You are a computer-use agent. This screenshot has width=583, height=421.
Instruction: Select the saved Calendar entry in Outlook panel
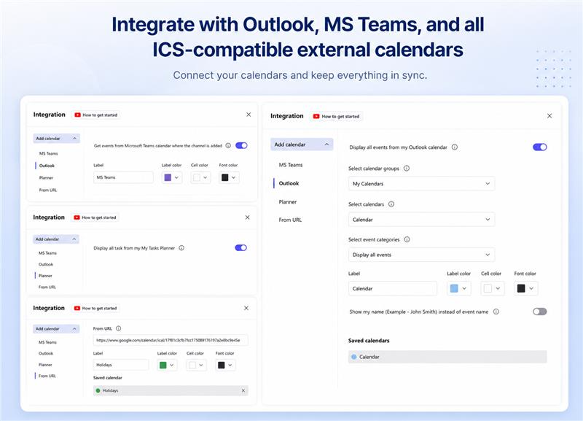447,357
